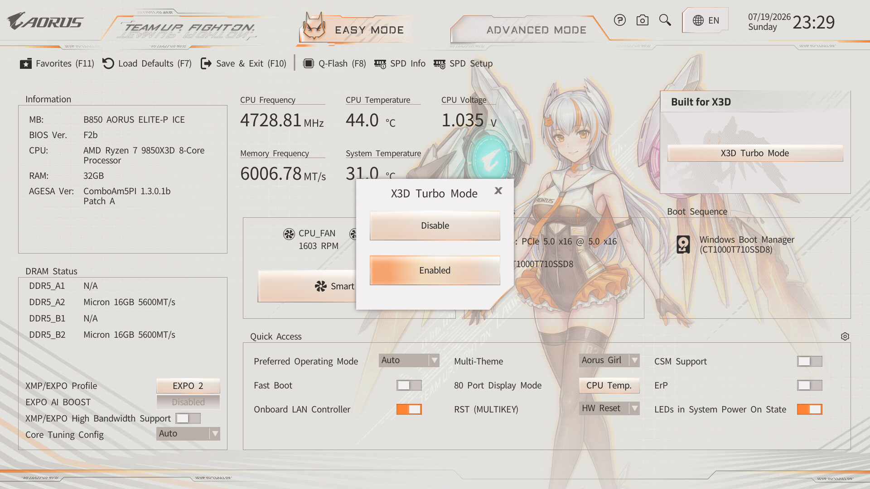
Task: Toggle ErP switch
Action: (x=810, y=385)
